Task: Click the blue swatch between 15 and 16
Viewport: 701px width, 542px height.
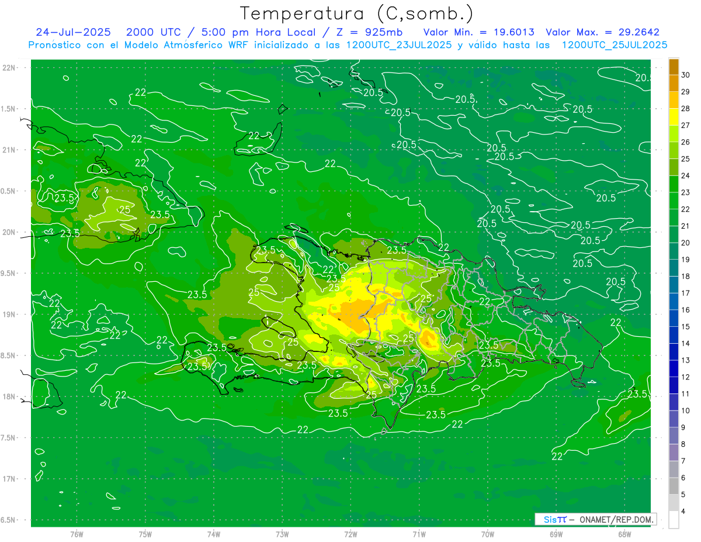Action: point(674,319)
